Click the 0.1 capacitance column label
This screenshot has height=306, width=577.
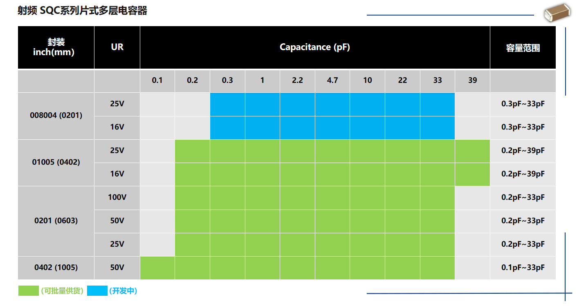157,80
